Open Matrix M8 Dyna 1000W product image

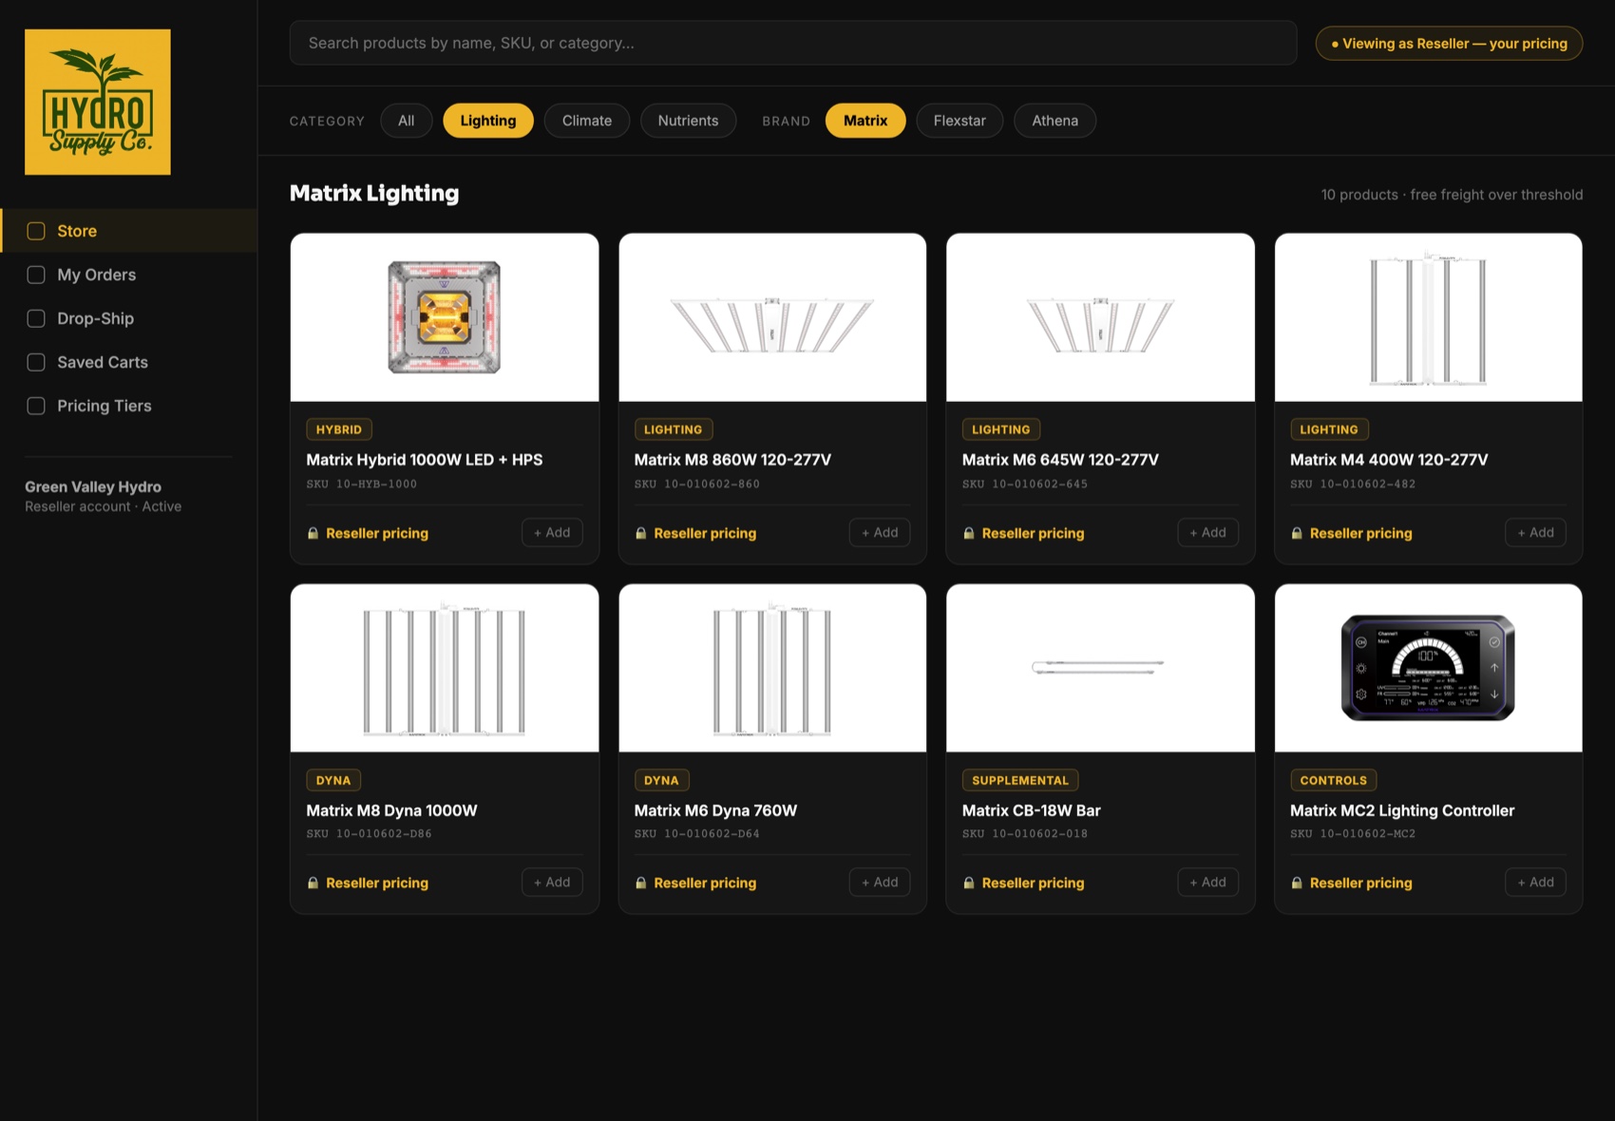pos(445,668)
